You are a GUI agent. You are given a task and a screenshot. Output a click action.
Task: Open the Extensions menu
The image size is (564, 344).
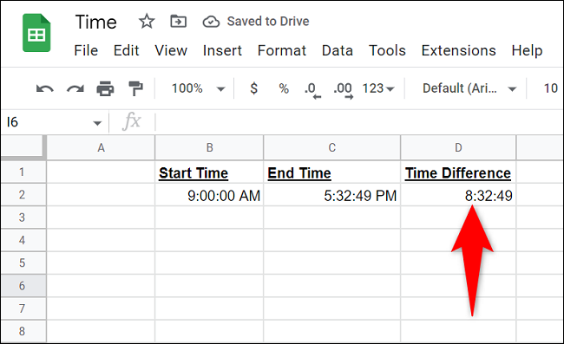459,50
